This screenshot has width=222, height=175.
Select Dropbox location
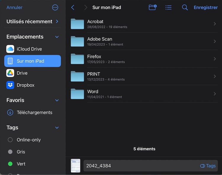point(33,85)
